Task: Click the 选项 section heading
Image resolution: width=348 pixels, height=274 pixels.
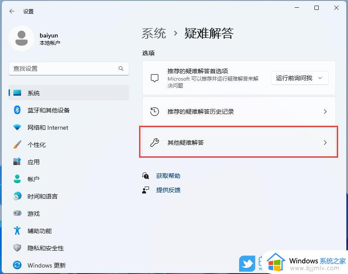Action: (x=148, y=53)
